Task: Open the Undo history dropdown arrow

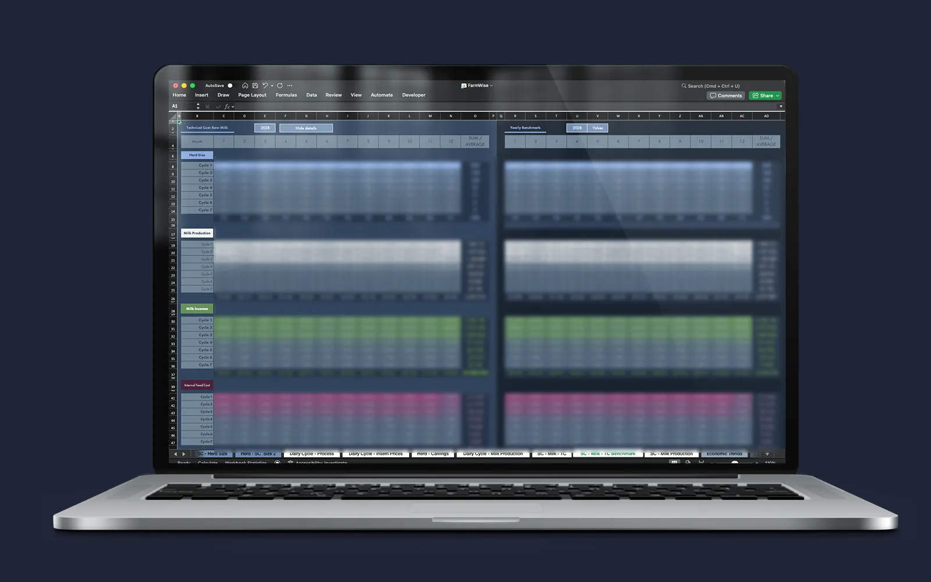Action: pyautogui.click(x=272, y=86)
